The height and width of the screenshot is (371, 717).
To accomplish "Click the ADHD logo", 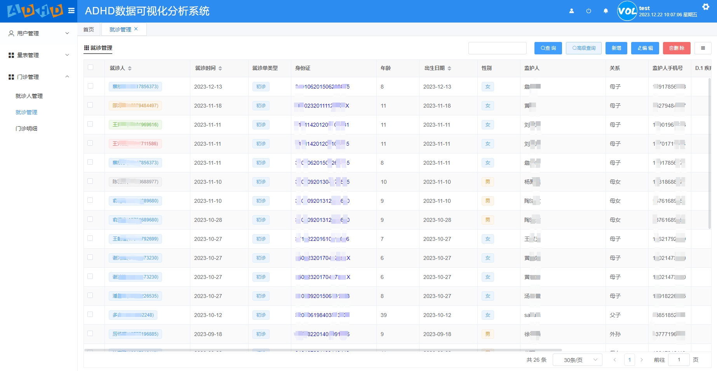I will coord(35,11).
